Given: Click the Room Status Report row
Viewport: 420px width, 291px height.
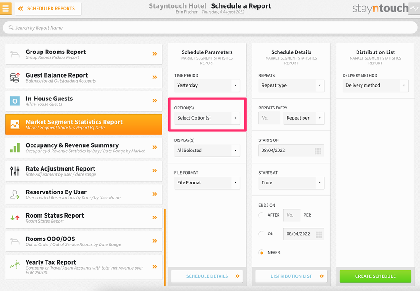Looking at the screenshot, I should (84, 218).
